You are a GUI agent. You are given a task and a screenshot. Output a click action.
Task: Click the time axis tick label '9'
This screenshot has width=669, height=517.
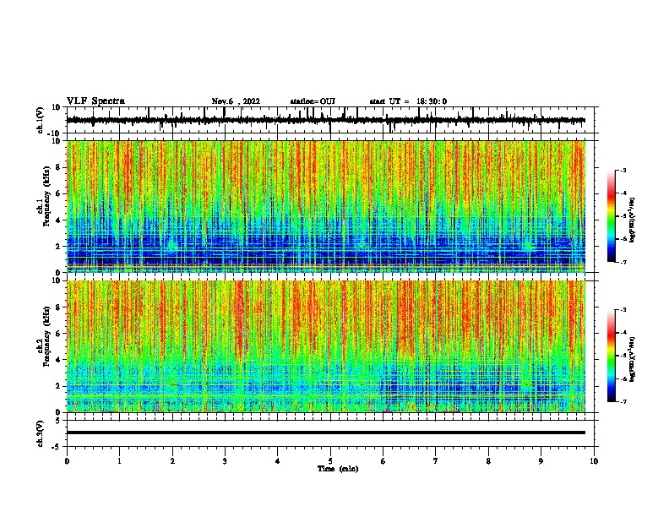[541, 461]
